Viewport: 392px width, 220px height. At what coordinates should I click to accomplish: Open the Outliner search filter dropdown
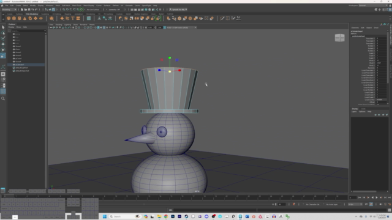pyautogui.click(x=45, y=31)
